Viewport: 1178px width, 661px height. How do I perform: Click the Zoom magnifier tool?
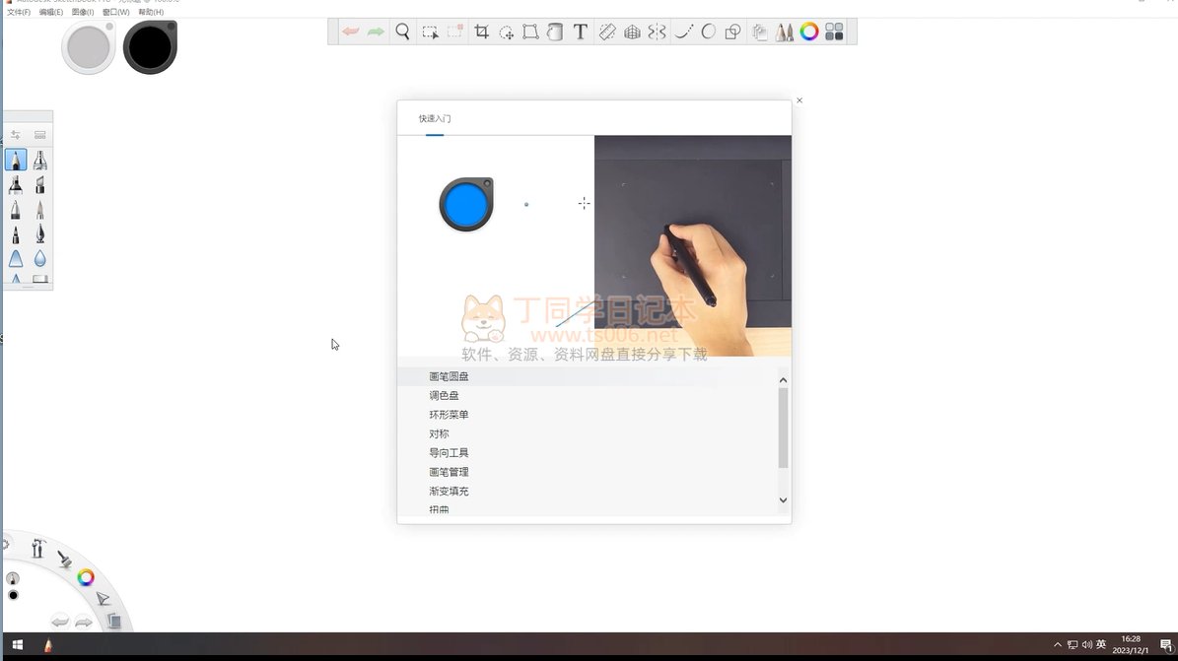pos(402,32)
